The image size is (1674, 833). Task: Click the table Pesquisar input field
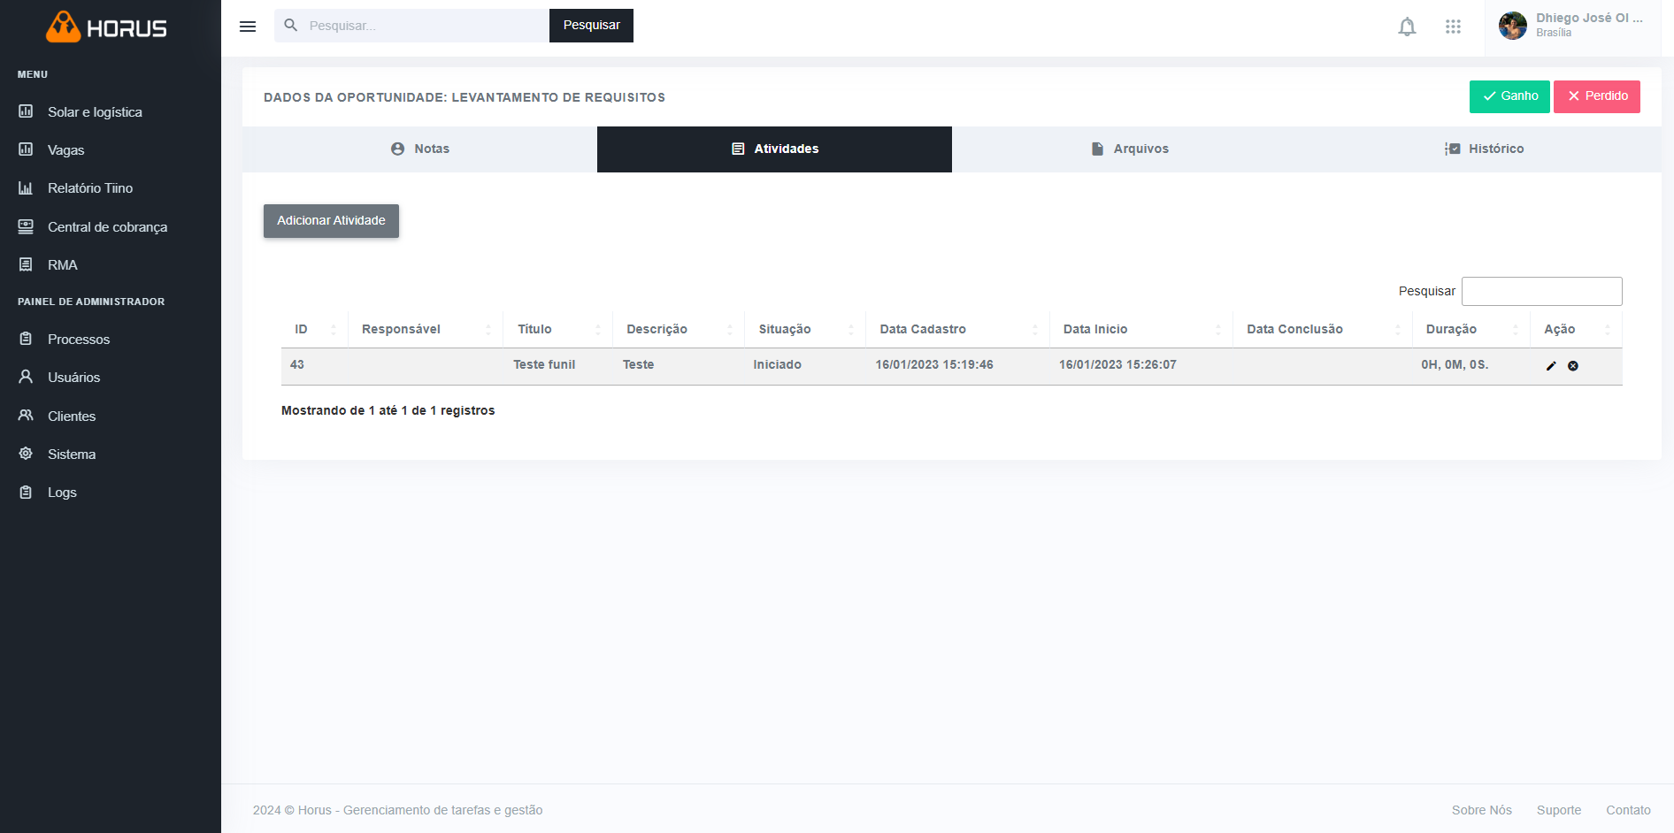[x=1541, y=292]
